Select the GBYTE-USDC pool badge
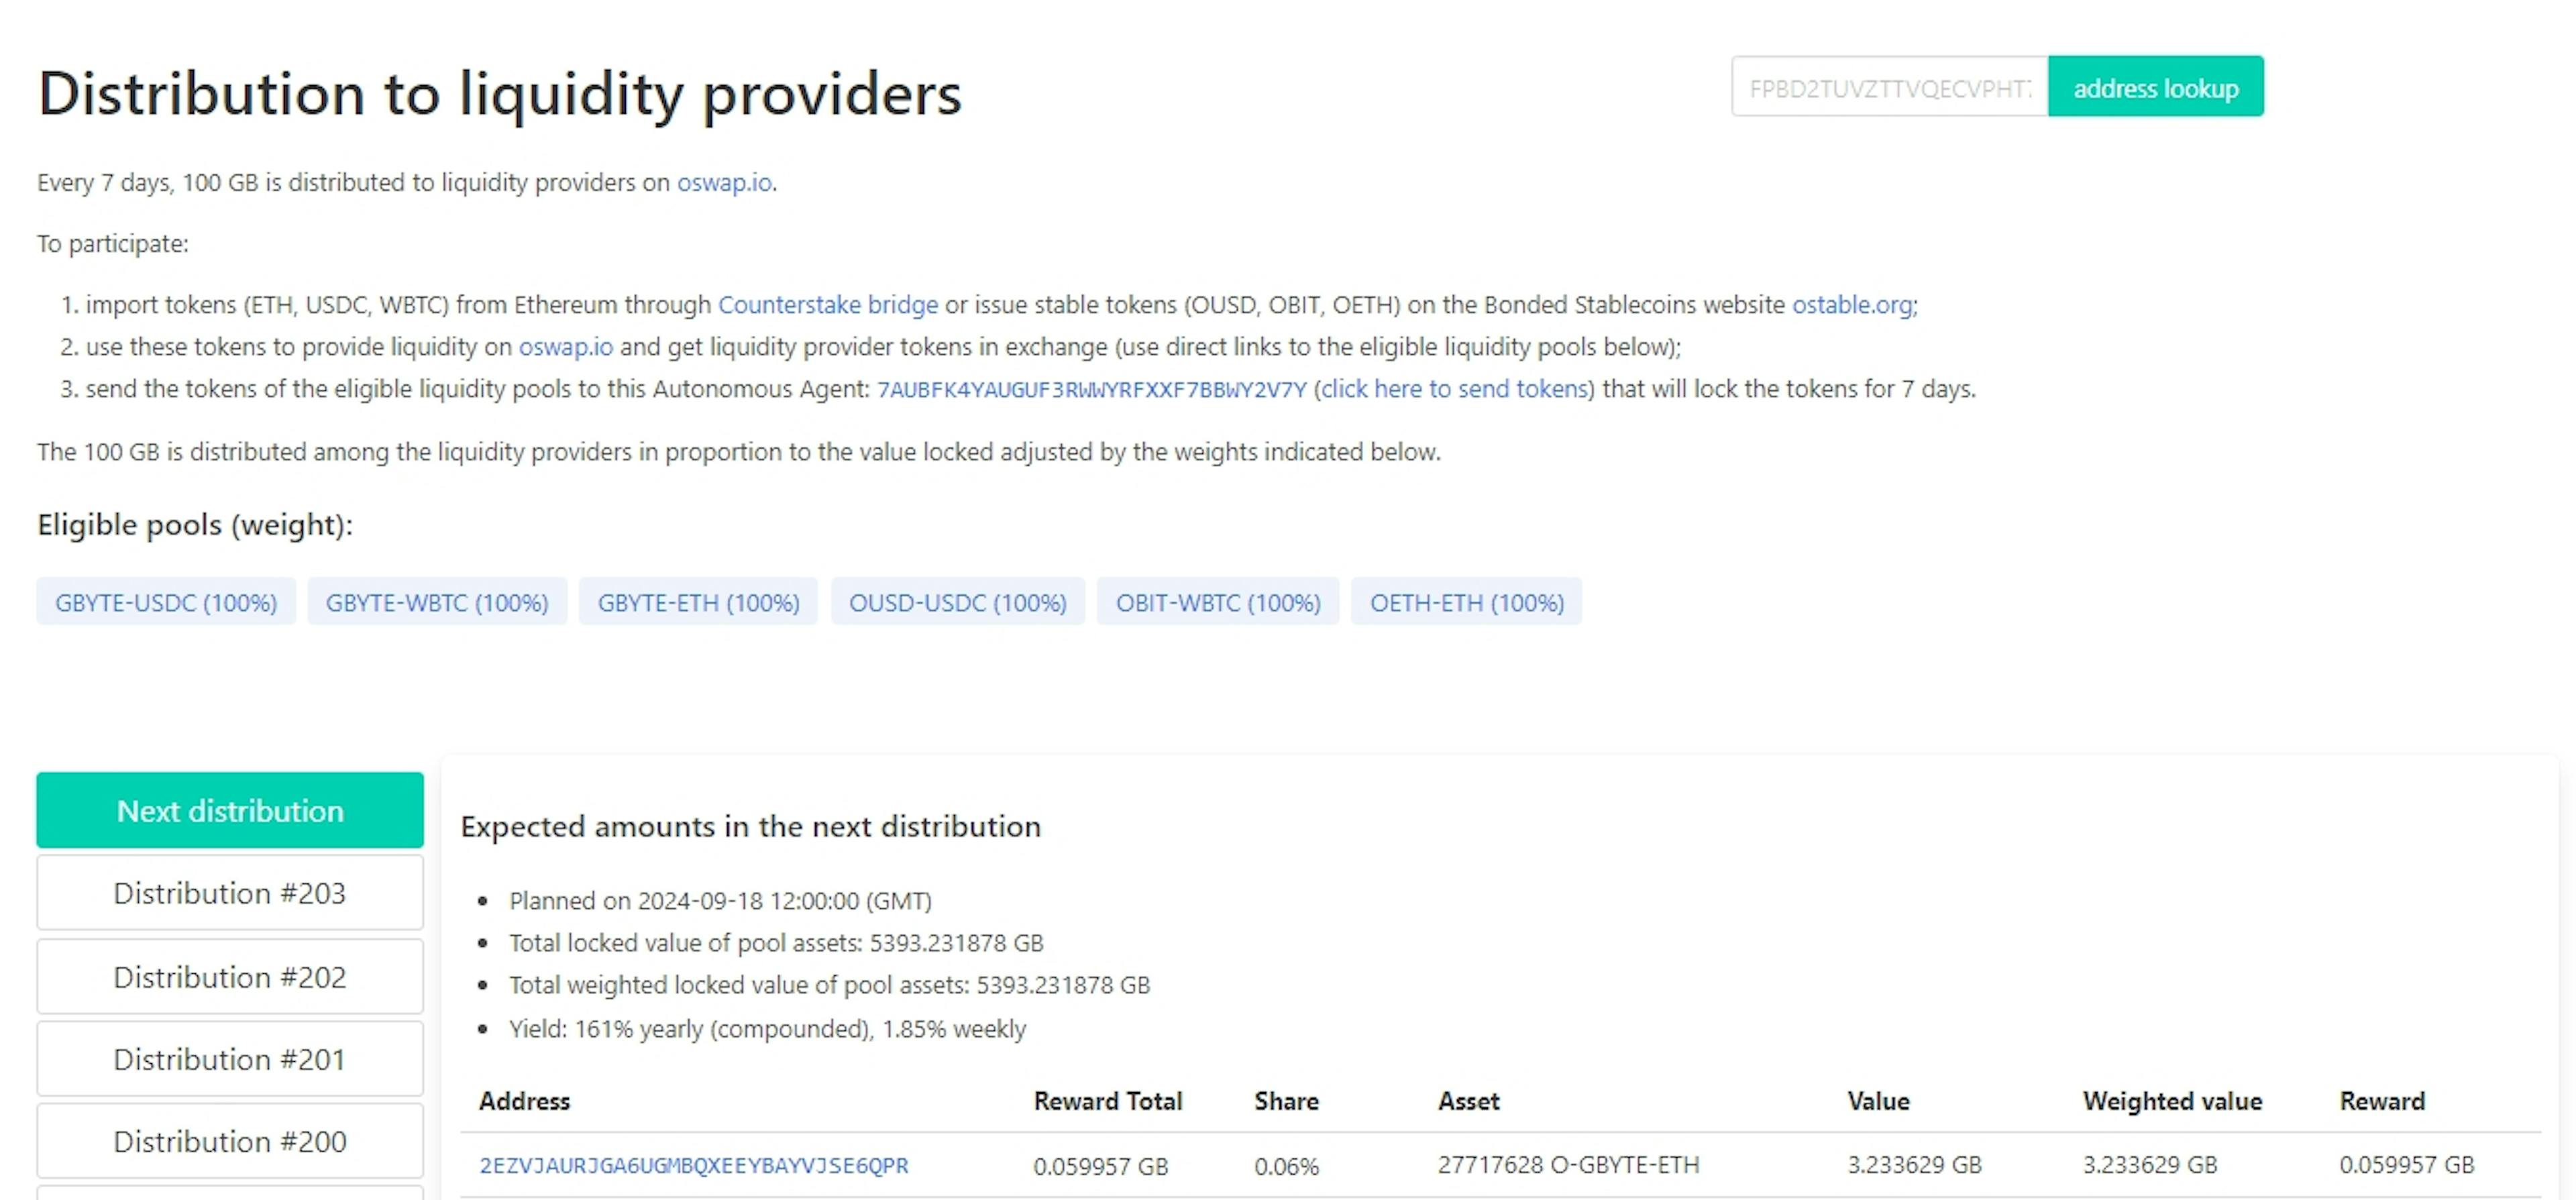This screenshot has width=2576, height=1200. click(x=165, y=601)
